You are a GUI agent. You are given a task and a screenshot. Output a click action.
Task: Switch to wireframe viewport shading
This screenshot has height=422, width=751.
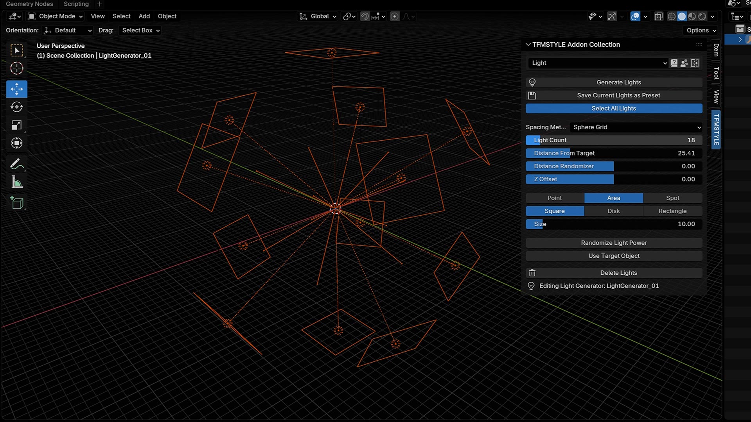click(672, 16)
